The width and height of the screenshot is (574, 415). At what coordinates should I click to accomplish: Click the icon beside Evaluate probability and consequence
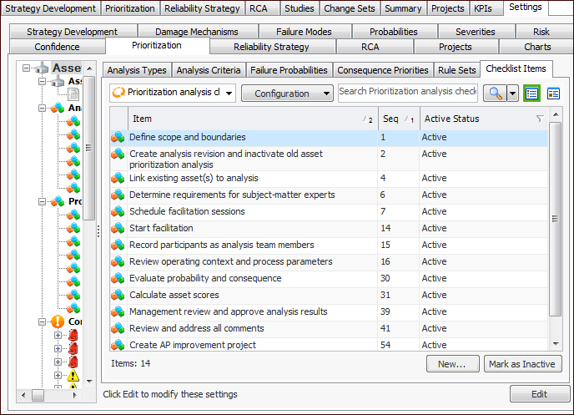pyautogui.click(x=118, y=279)
